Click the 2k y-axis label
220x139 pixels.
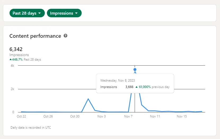(12, 89)
